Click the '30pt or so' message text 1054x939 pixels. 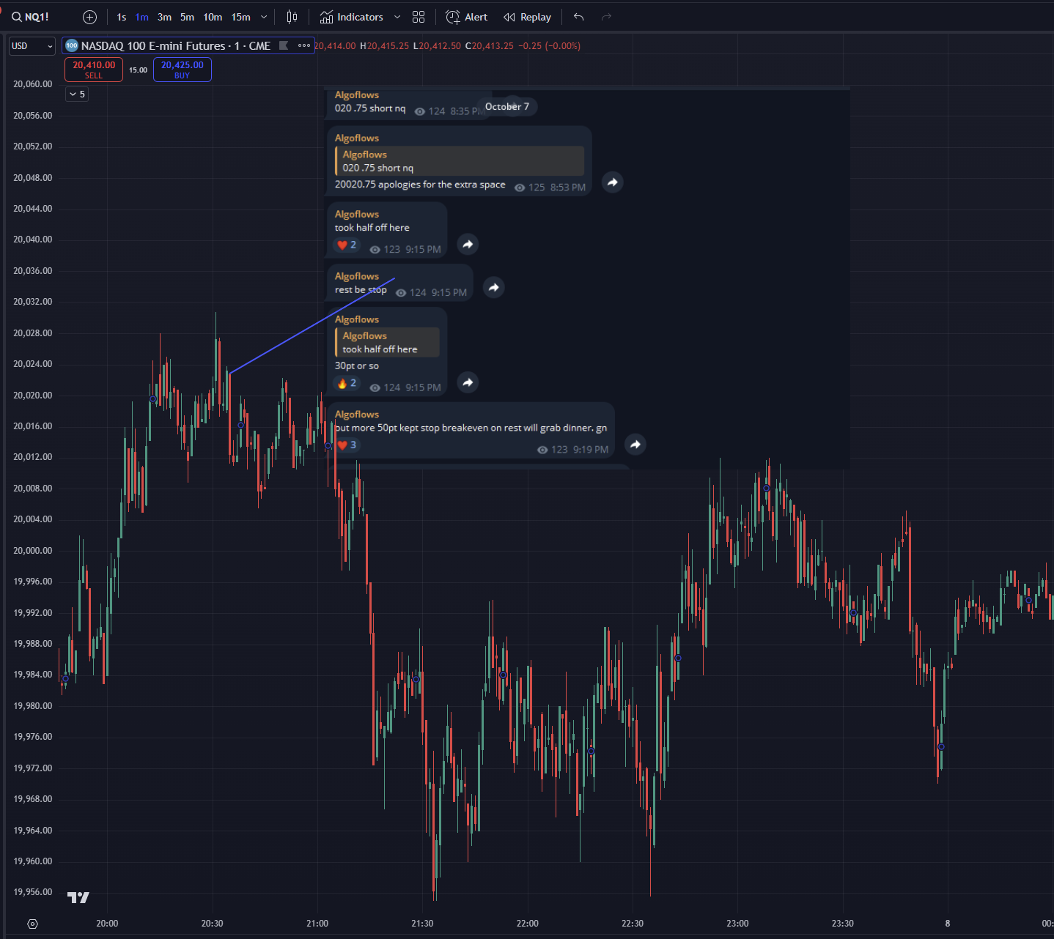357,365
